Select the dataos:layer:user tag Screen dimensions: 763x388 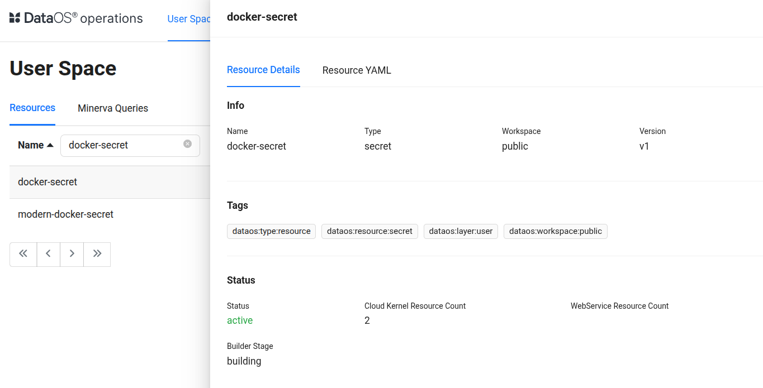pos(461,231)
